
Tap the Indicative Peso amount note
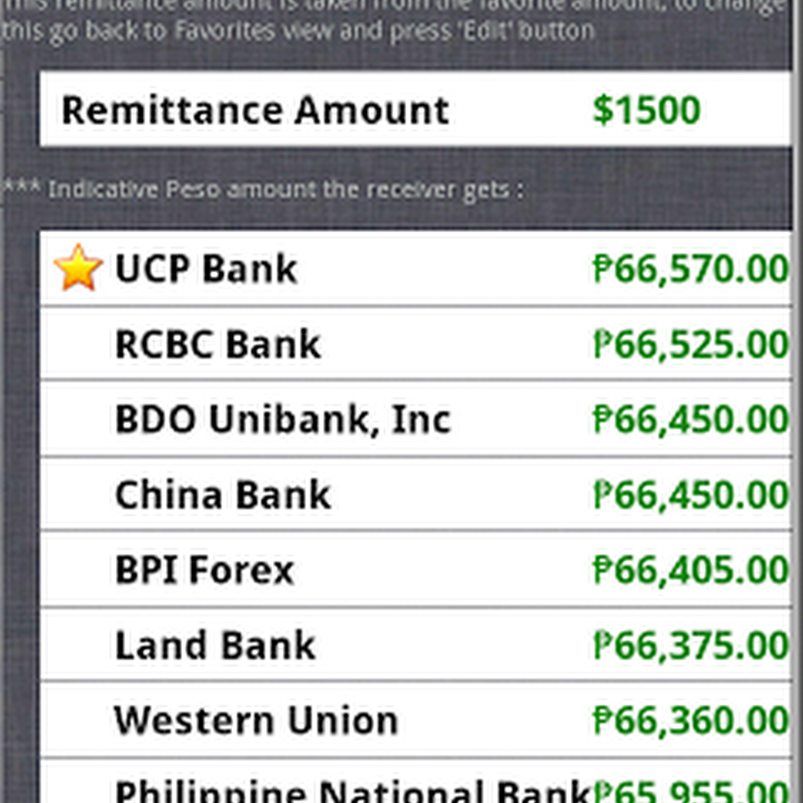(263, 190)
